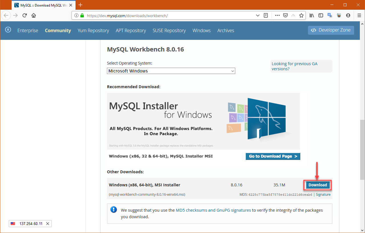The image size is (365, 233).
Task: Click the MySQL downloads circle icon
Action: [x=8, y=29]
